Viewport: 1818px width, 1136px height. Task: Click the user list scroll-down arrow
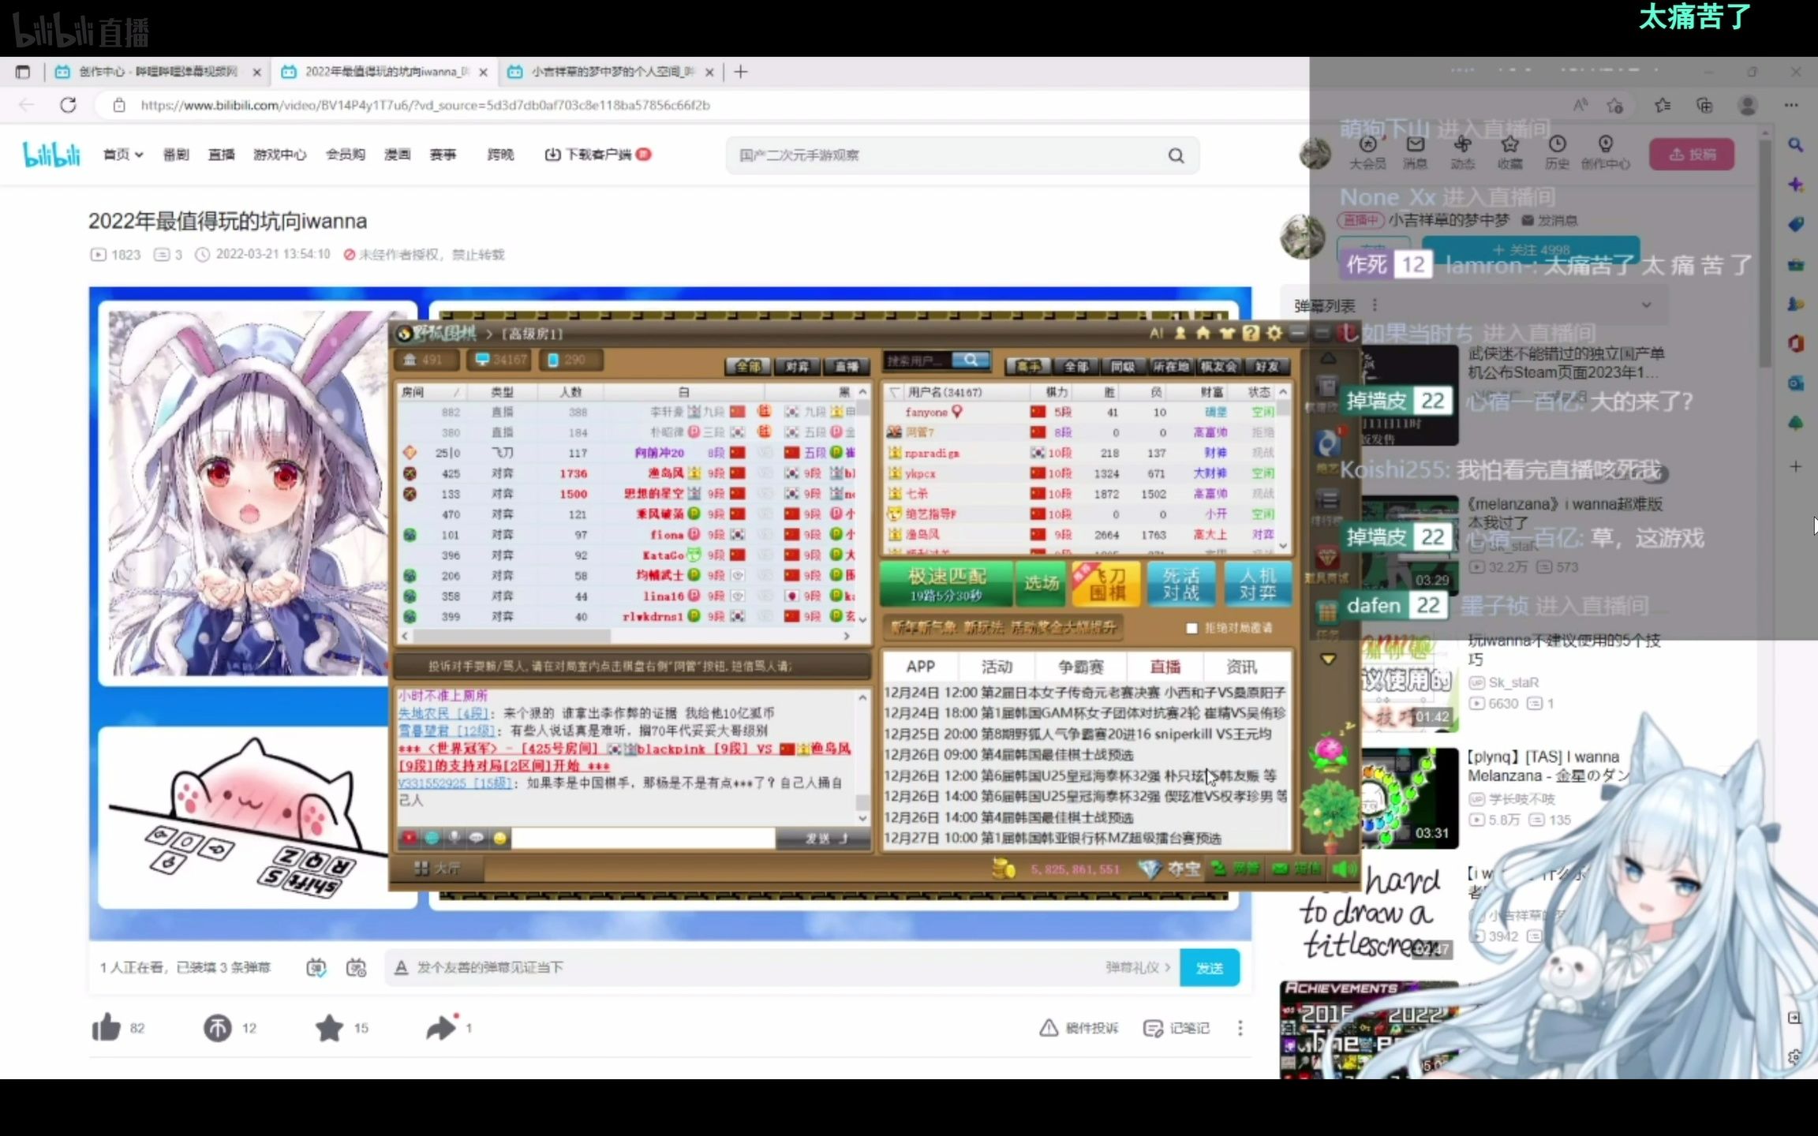click(1283, 546)
